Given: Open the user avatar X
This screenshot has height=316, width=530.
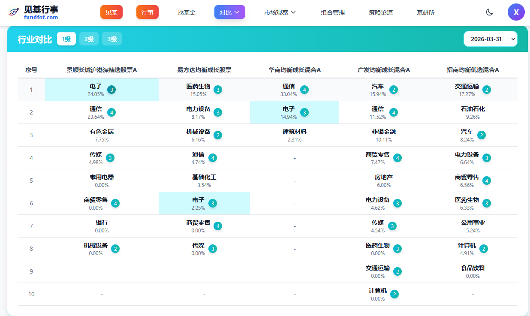Looking at the screenshot, I should point(516,12).
